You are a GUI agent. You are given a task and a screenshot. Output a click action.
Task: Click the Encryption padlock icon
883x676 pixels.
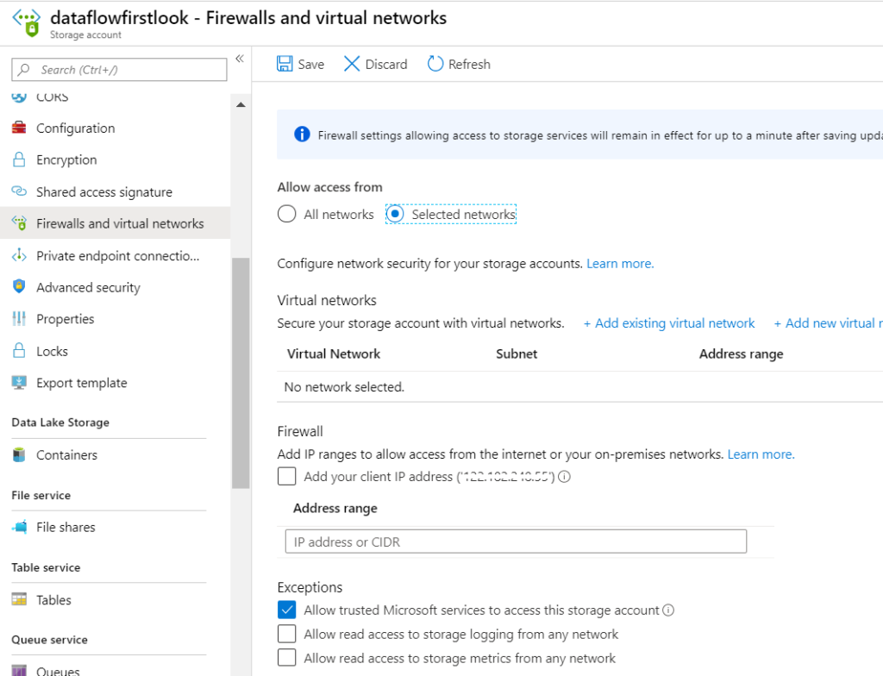(x=19, y=160)
